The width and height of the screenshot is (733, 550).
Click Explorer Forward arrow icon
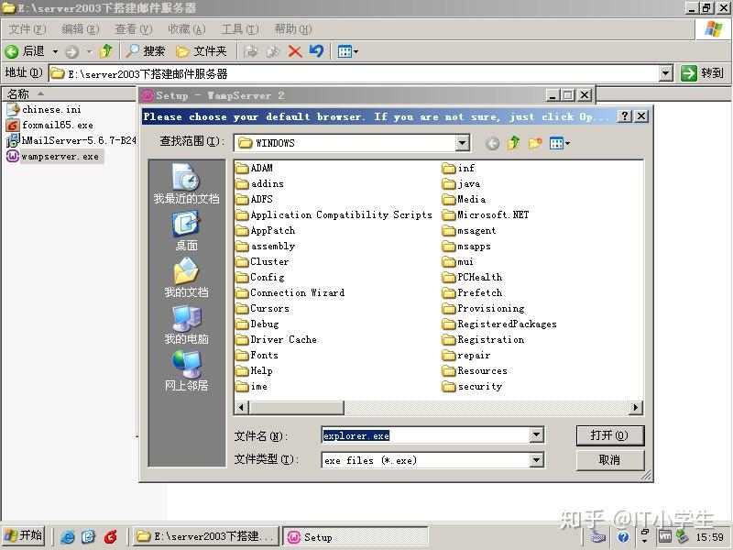pyautogui.click(x=71, y=51)
